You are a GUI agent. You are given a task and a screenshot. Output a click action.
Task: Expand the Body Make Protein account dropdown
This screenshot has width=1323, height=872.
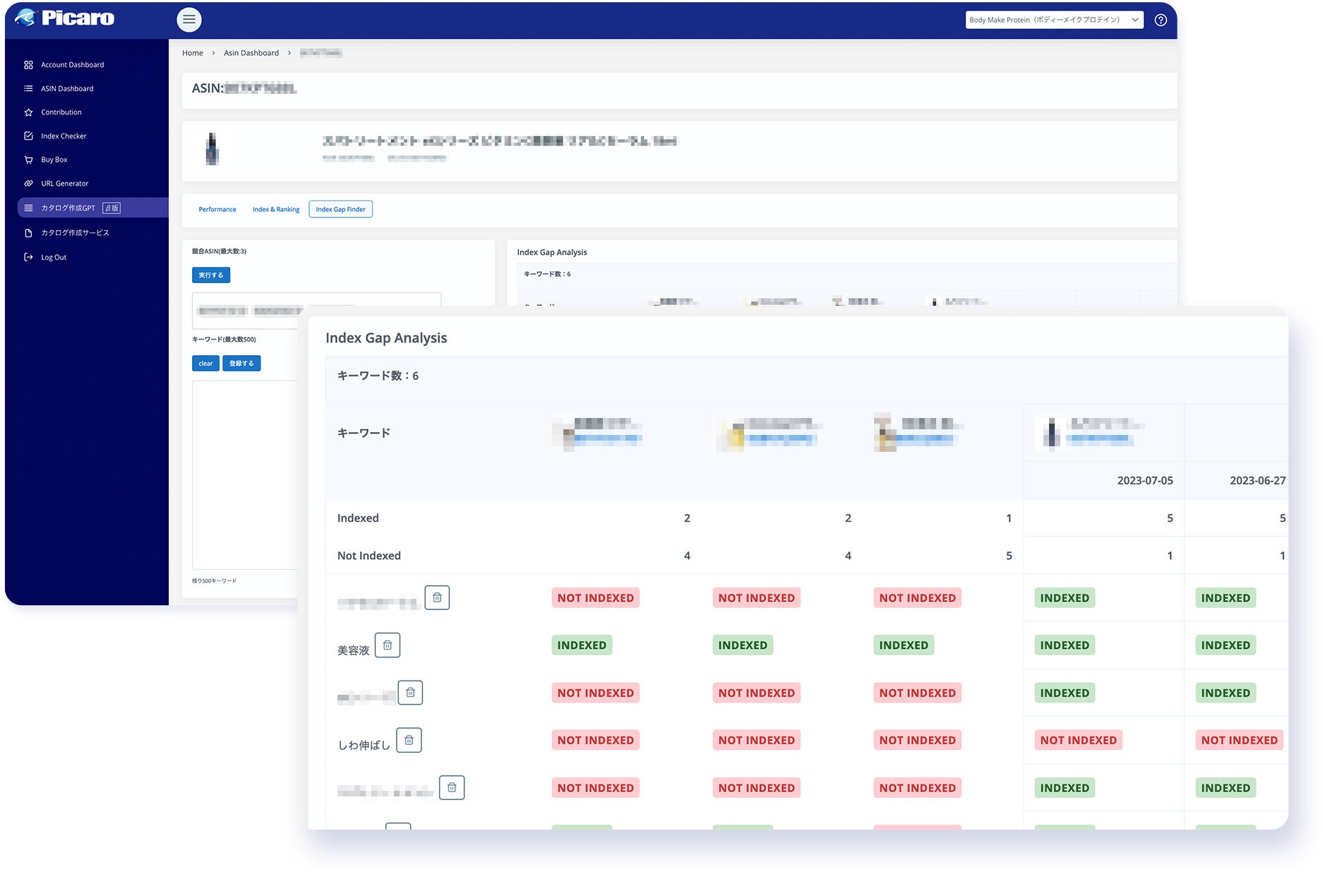pyautogui.click(x=1053, y=20)
